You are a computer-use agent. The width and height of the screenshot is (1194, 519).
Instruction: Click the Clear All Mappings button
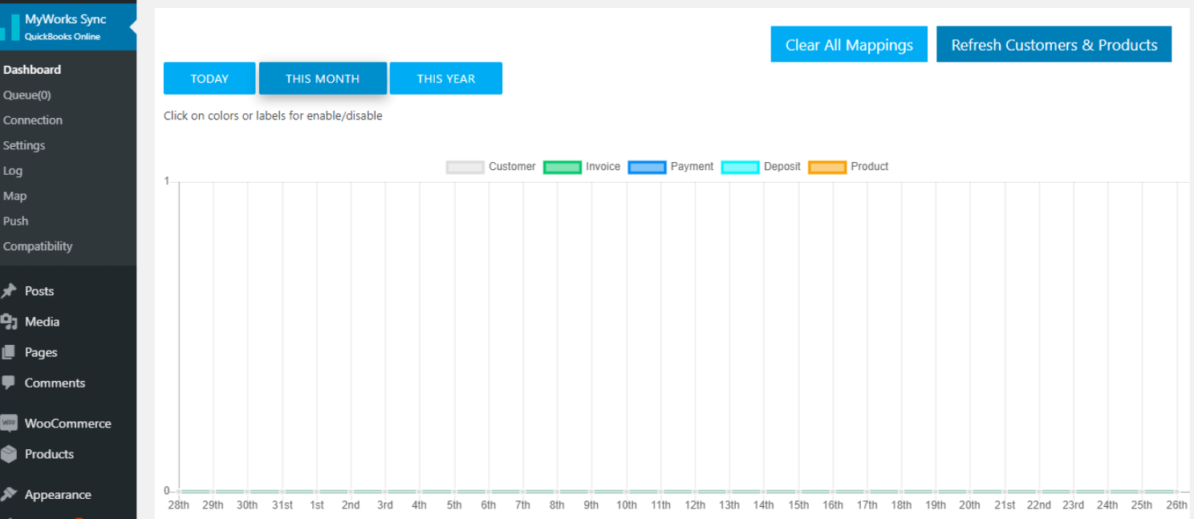(849, 44)
